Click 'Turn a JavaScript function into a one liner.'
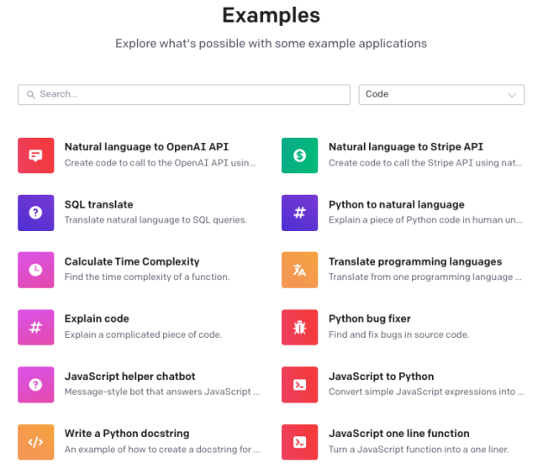The width and height of the screenshot is (538, 474). [419, 450]
